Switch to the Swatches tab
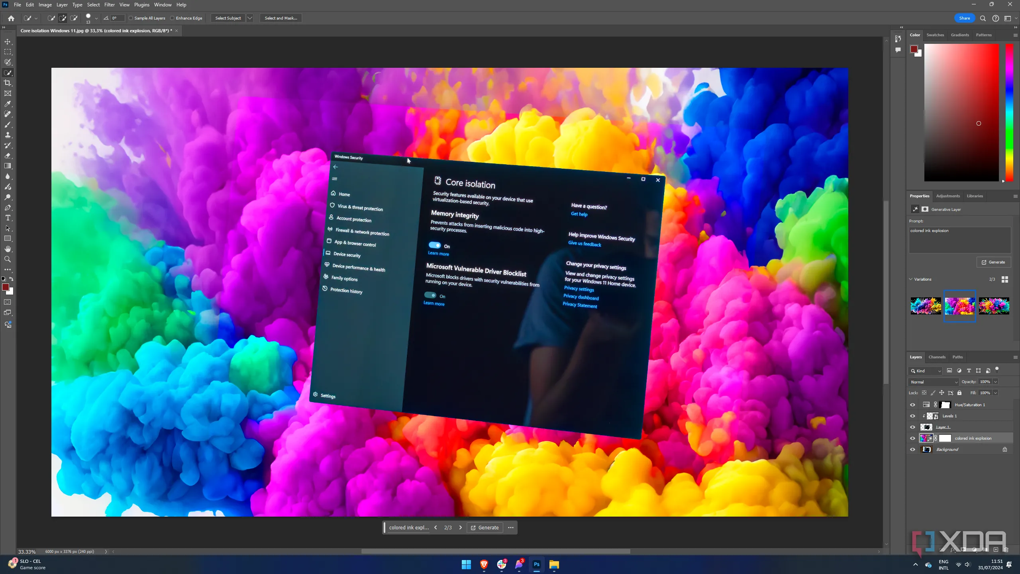Image resolution: width=1020 pixels, height=574 pixels. tap(935, 35)
